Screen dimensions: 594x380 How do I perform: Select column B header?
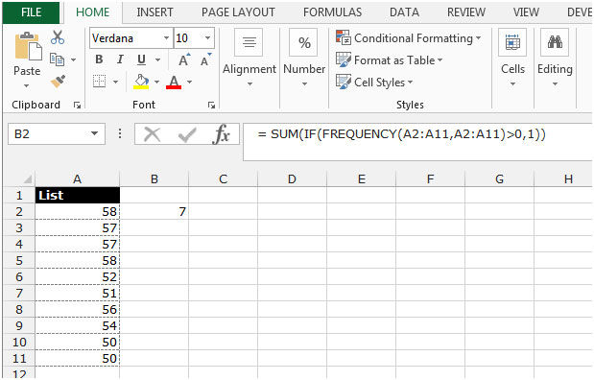tap(154, 178)
